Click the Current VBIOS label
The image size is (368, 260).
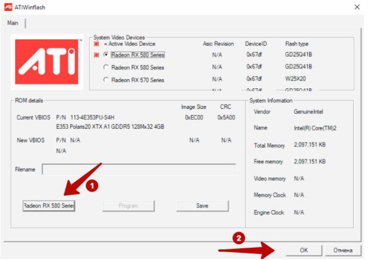(x=33, y=117)
